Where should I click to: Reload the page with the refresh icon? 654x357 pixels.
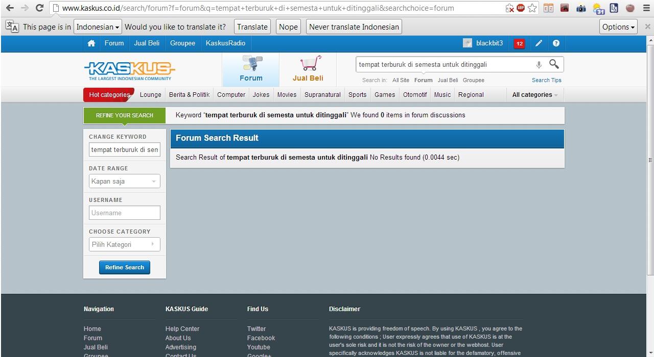tap(39, 8)
